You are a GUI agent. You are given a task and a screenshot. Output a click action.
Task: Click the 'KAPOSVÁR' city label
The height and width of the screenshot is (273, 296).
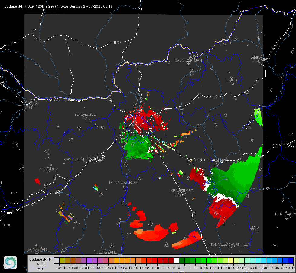[37, 249]
